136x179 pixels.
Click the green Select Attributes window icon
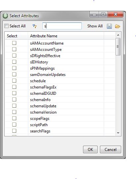pyautogui.click(x=5, y=16)
